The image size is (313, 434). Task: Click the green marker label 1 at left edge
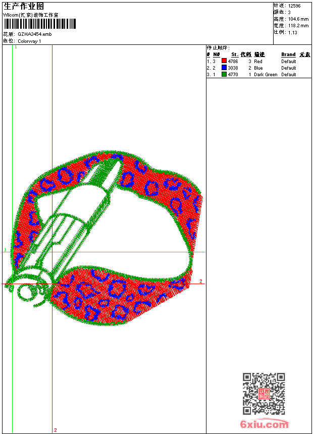click(5, 250)
